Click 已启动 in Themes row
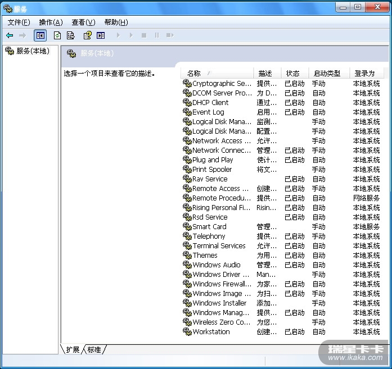 295,256
